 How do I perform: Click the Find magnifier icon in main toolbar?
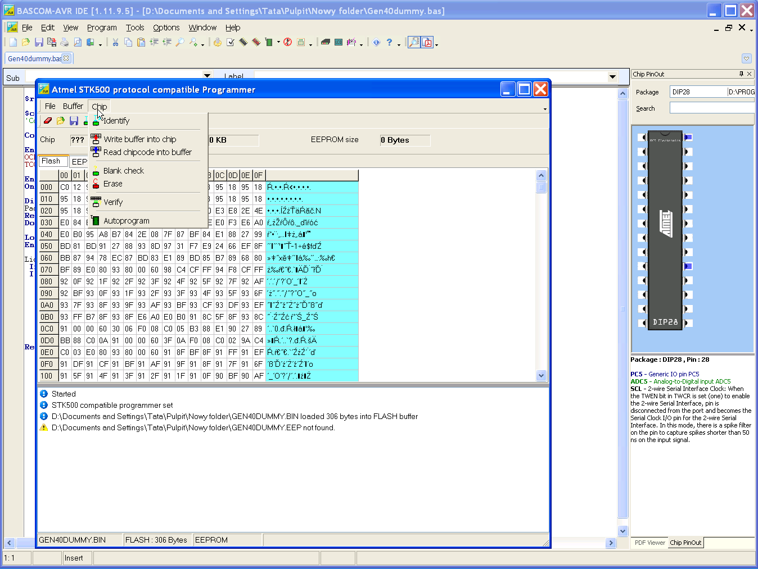tap(180, 42)
